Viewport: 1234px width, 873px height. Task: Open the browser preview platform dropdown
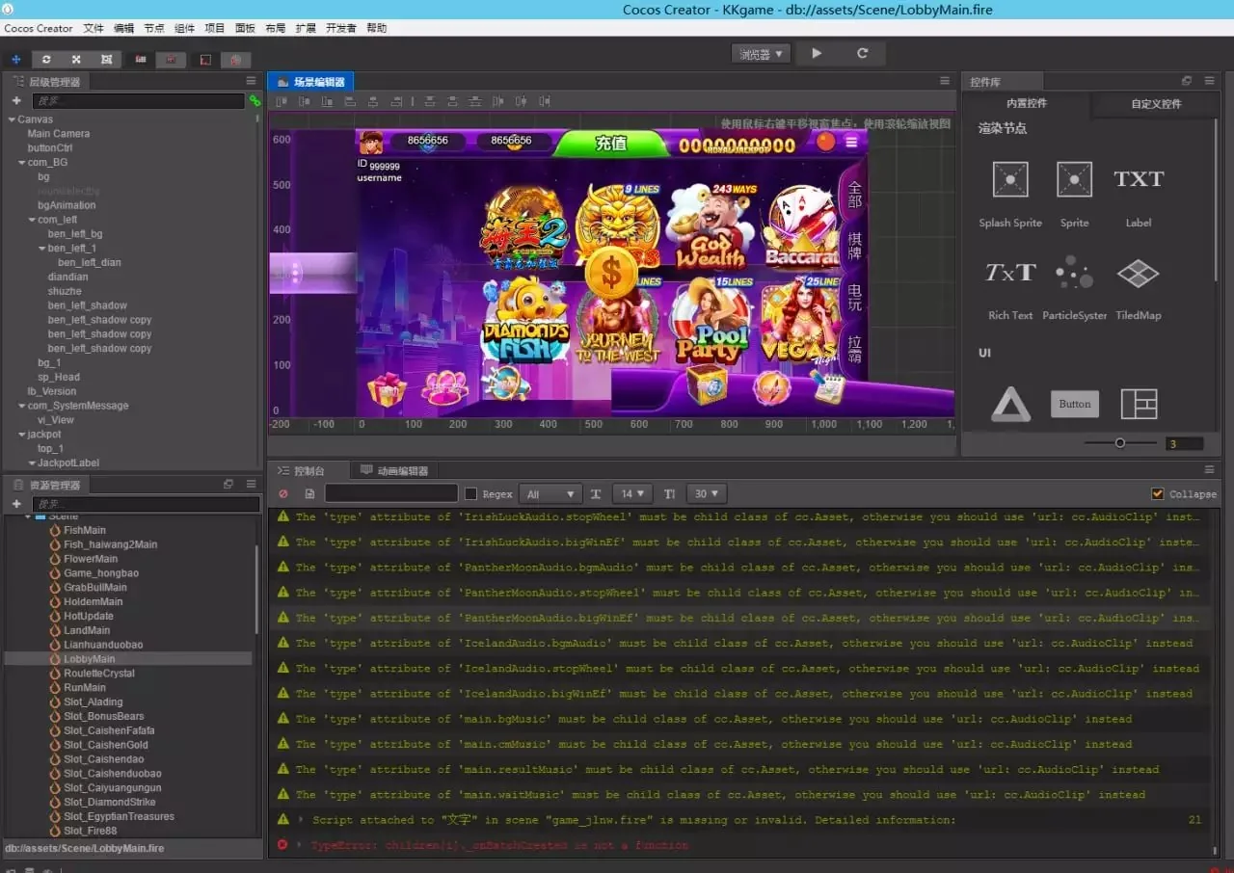[x=761, y=54]
